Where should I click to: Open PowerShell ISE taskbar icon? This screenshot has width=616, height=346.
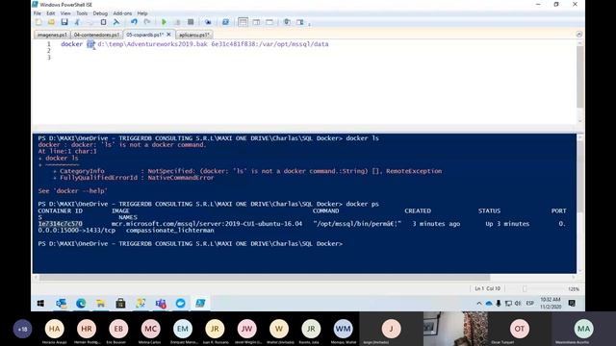pos(200,304)
